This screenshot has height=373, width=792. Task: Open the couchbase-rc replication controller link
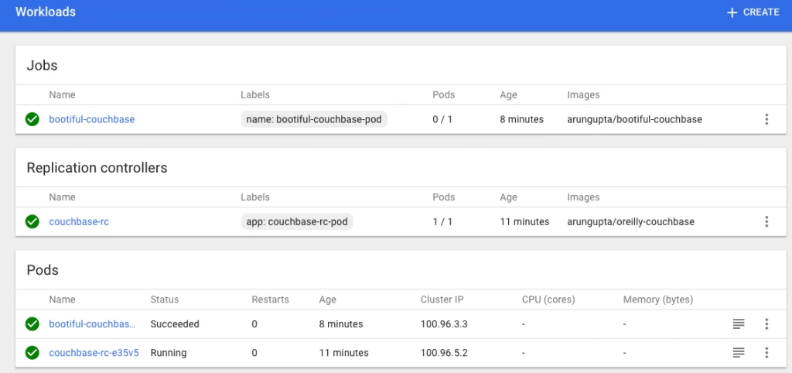[x=79, y=221]
